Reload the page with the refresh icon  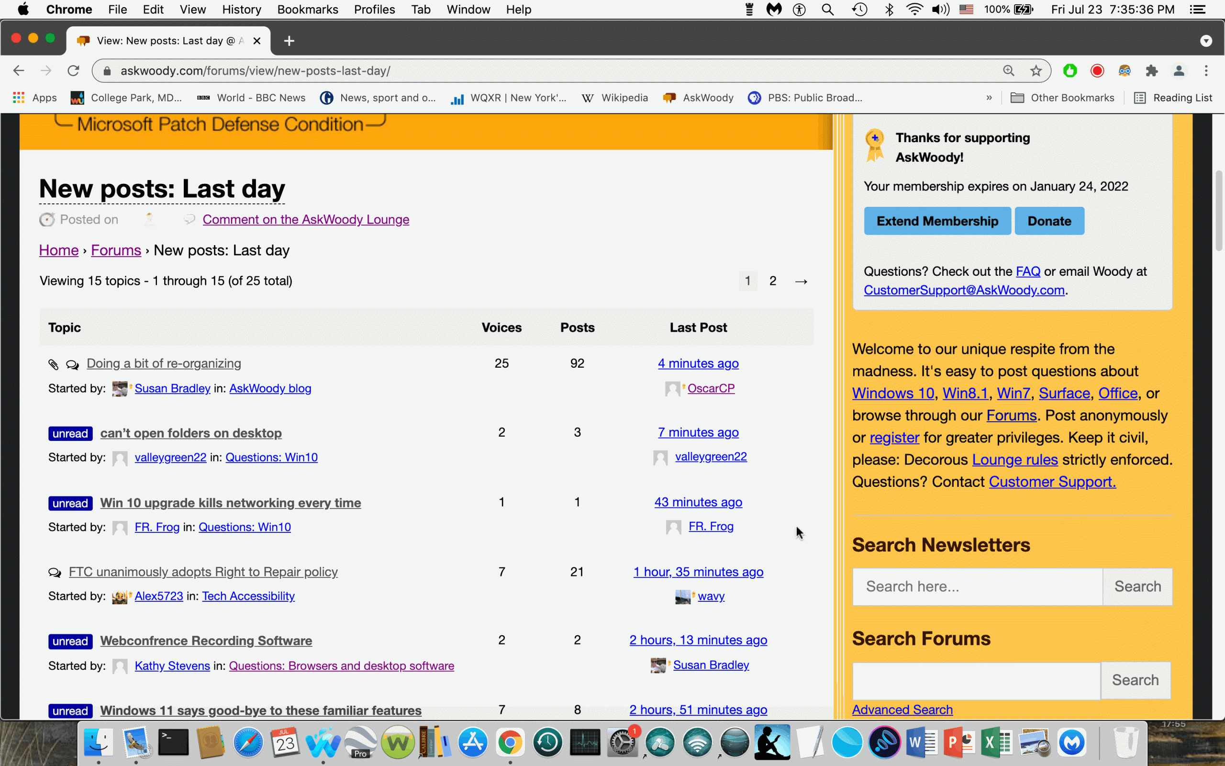tap(73, 71)
